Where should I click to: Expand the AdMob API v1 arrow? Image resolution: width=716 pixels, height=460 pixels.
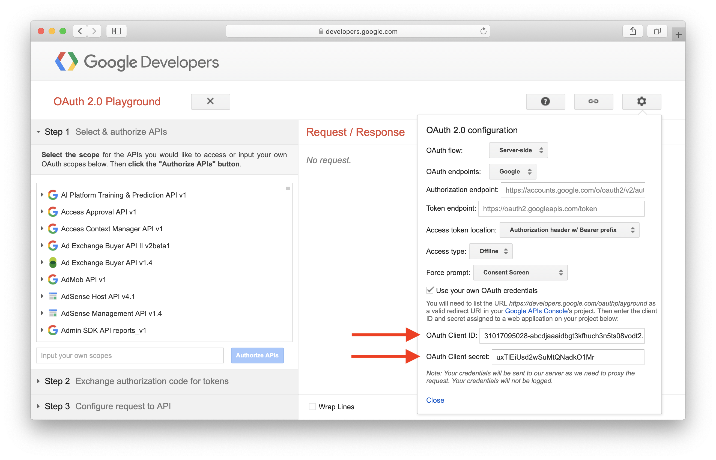point(42,279)
